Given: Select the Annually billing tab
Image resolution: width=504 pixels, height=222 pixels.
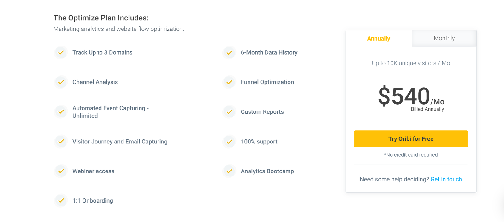Looking at the screenshot, I should [378, 38].
